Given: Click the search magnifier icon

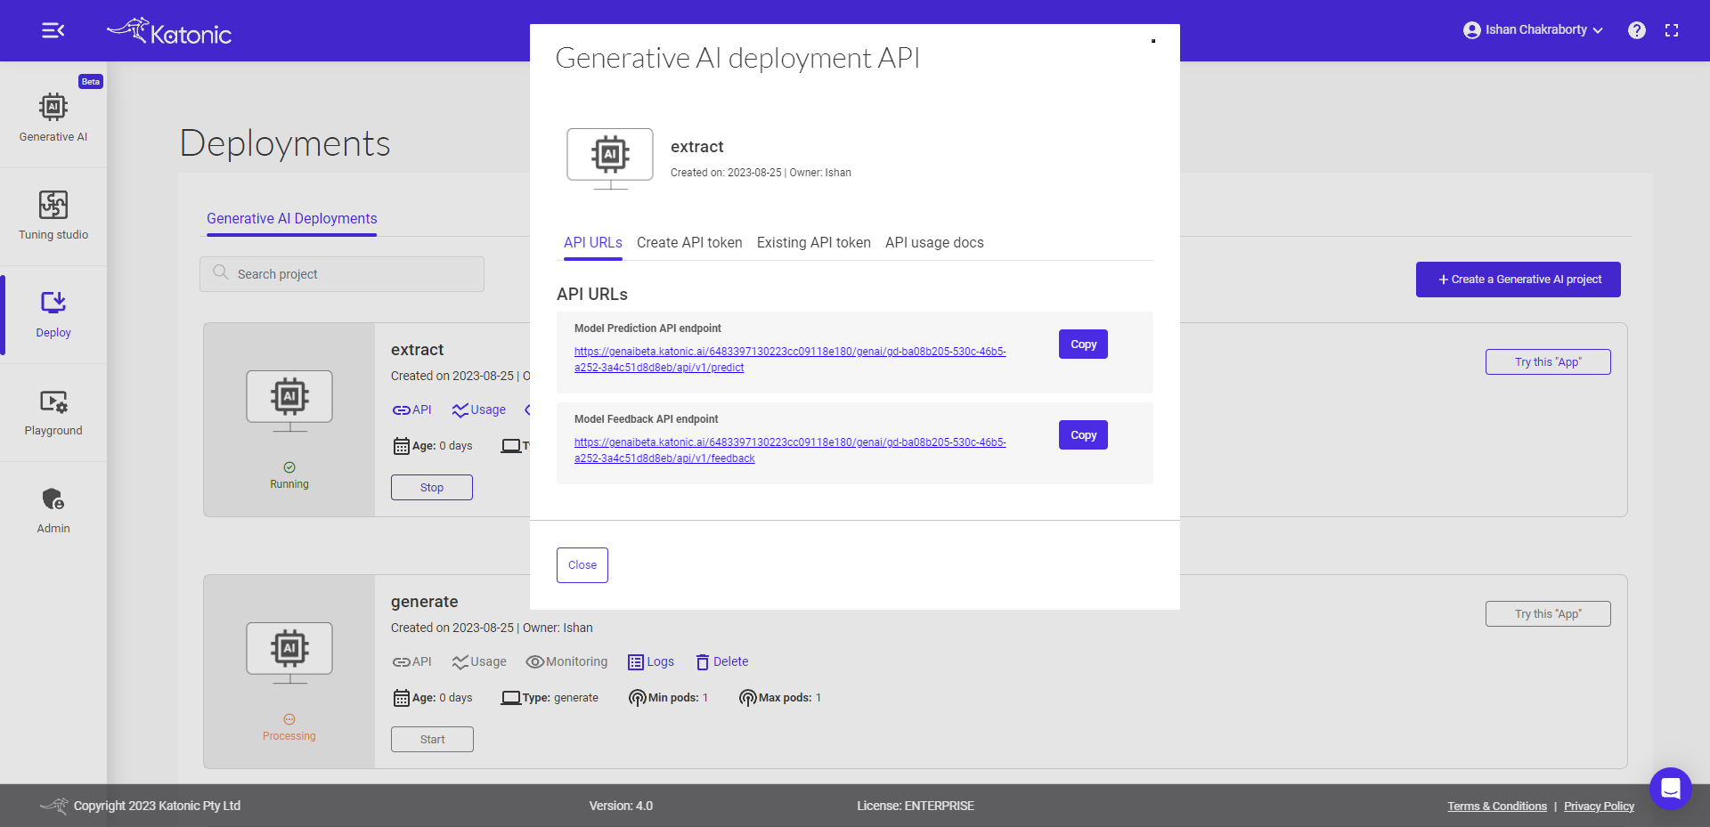Looking at the screenshot, I should (x=221, y=272).
